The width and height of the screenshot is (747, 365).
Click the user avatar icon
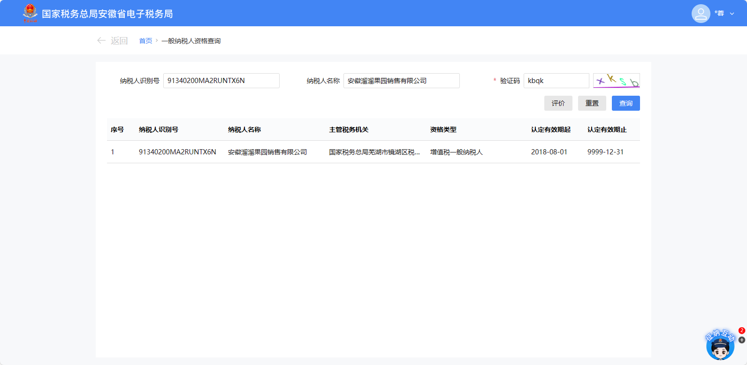click(x=701, y=14)
